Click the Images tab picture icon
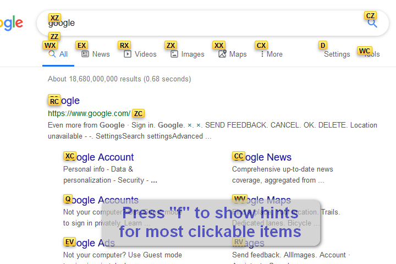This screenshot has width=396, height=264. point(174,54)
